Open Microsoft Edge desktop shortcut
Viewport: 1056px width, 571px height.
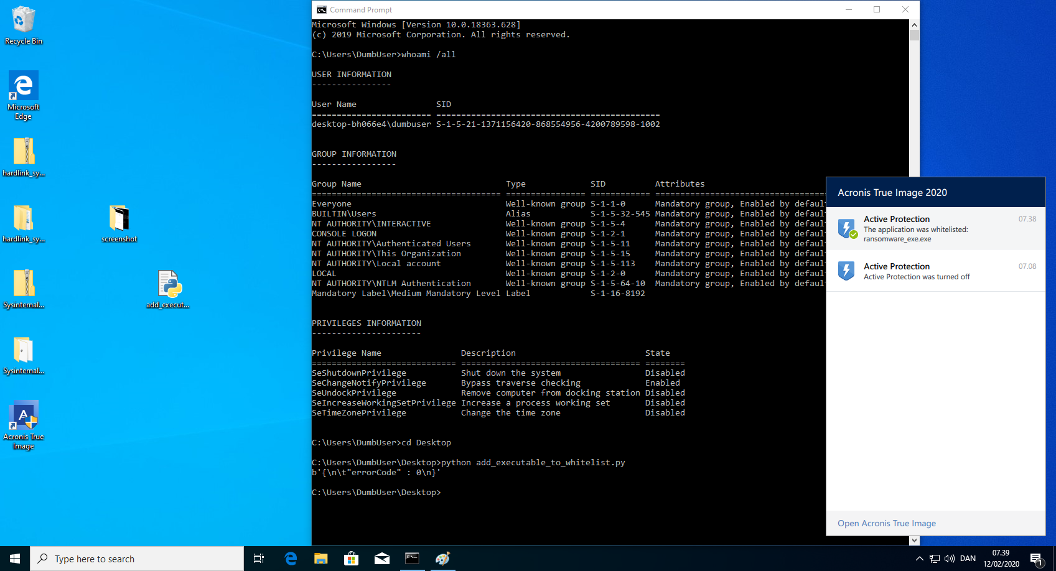23,95
